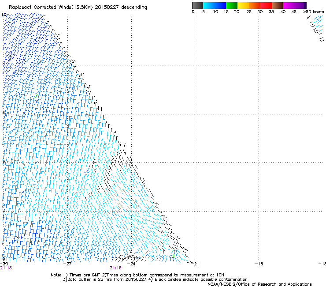Click the legend tick label "25"
Image resolution: width=326 pixels, height=287 pixels.
pyautogui.click(x=249, y=12)
